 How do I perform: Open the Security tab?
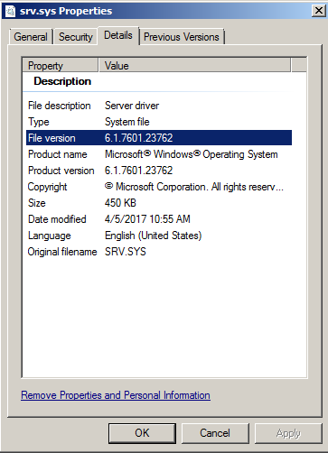coord(76,37)
